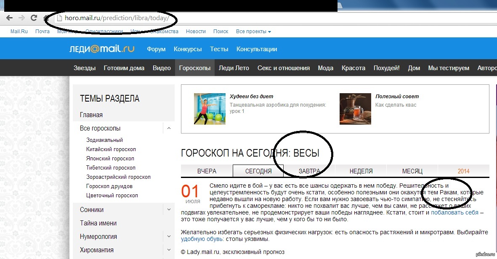This screenshot has width=497, height=259.
Task: Open Зодиакальный horoscope link
Action: click(x=105, y=140)
